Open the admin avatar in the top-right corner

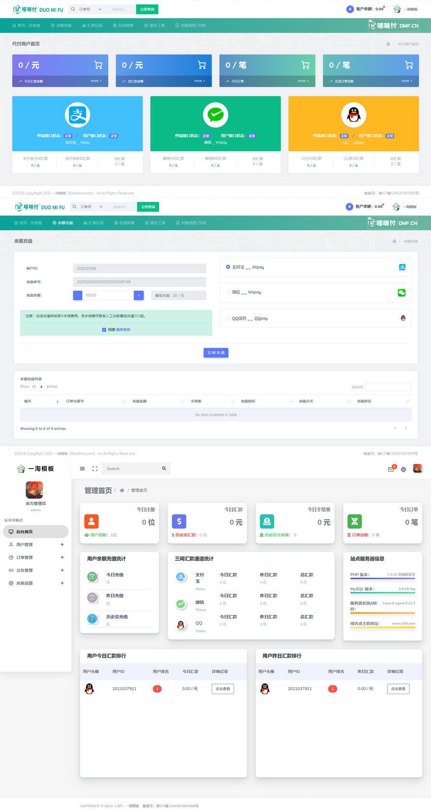pyautogui.click(x=418, y=468)
